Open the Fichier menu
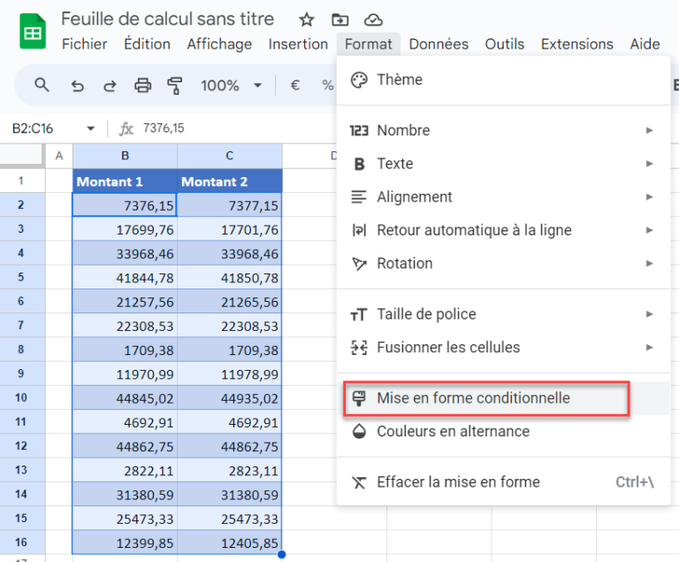The height and width of the screenshot is (562, 679). point(85,44)
